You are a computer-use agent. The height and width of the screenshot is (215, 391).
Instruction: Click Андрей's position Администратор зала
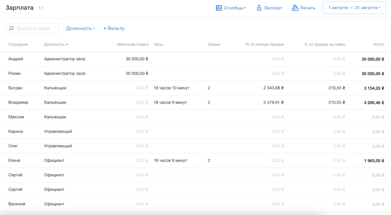(65, 59)
